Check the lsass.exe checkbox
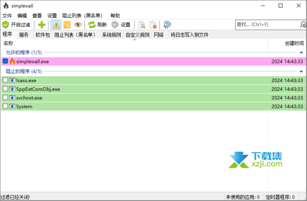This screenshot has width=307, height=201. click(5, 80)
